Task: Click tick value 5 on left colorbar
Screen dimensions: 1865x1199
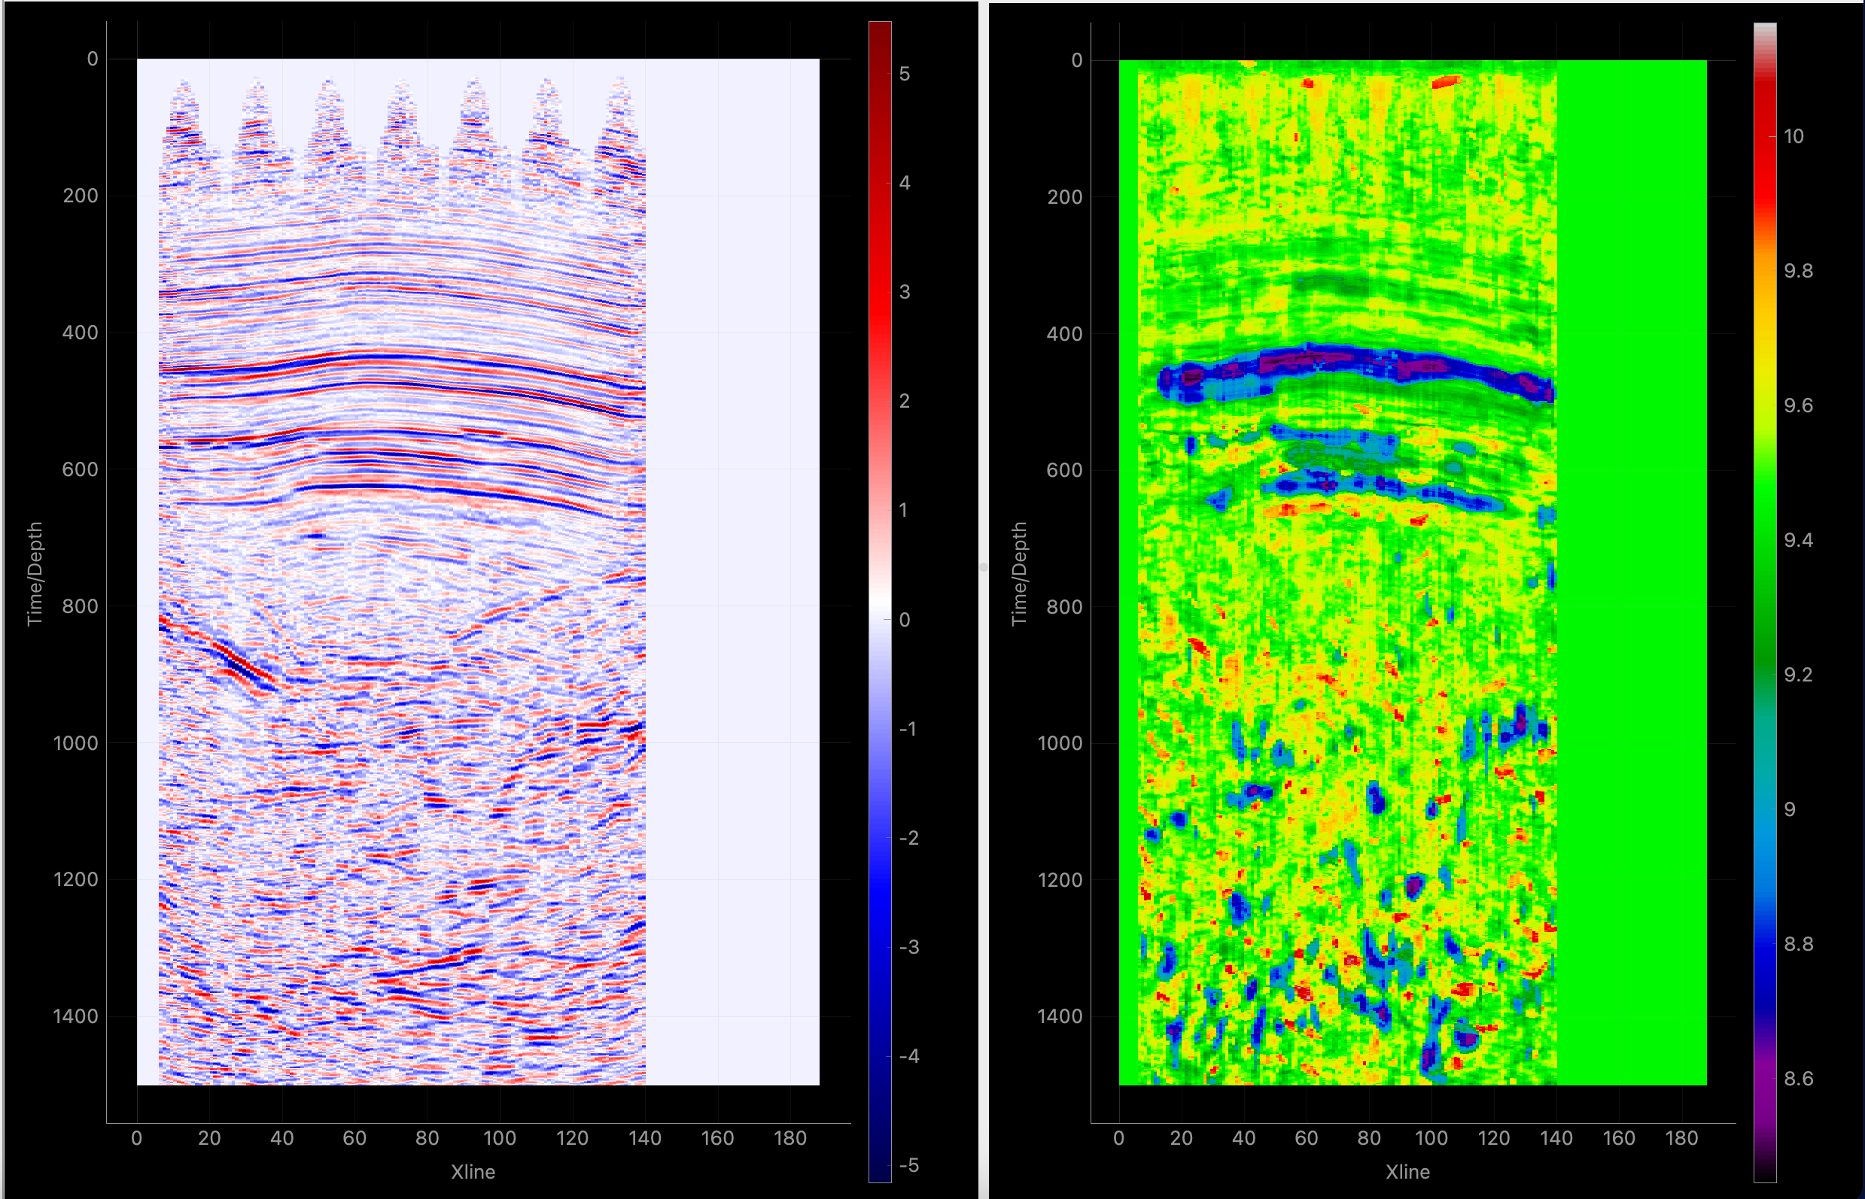Action: [x=905, y=74]
